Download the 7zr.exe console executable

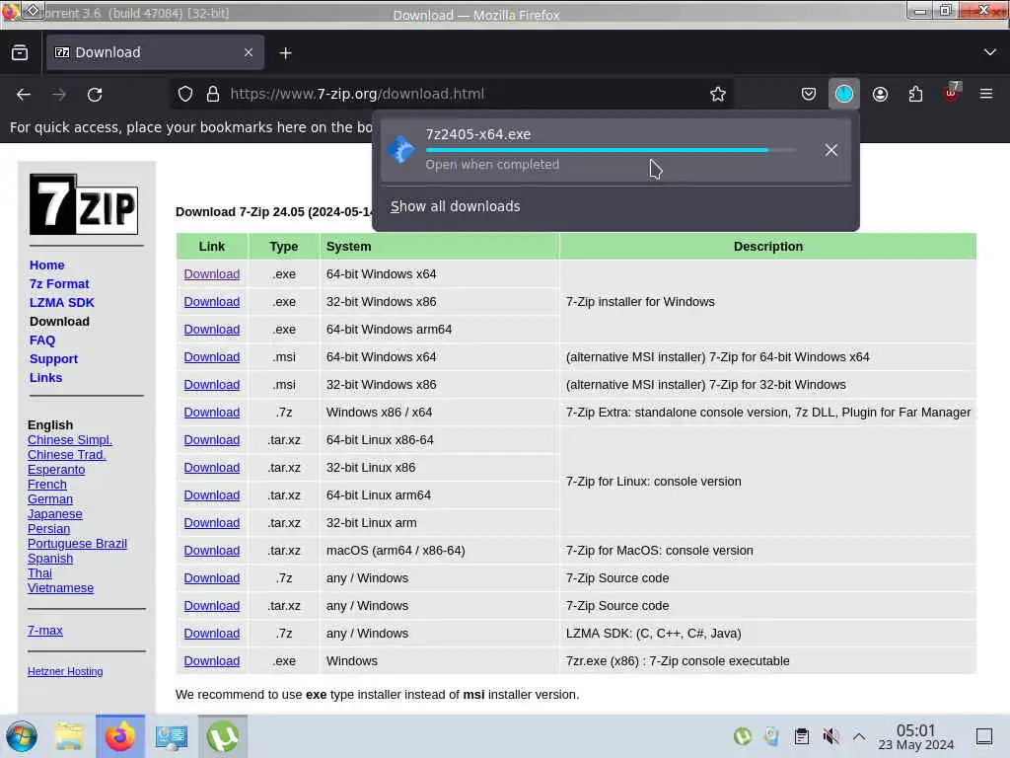click(212, 661)
